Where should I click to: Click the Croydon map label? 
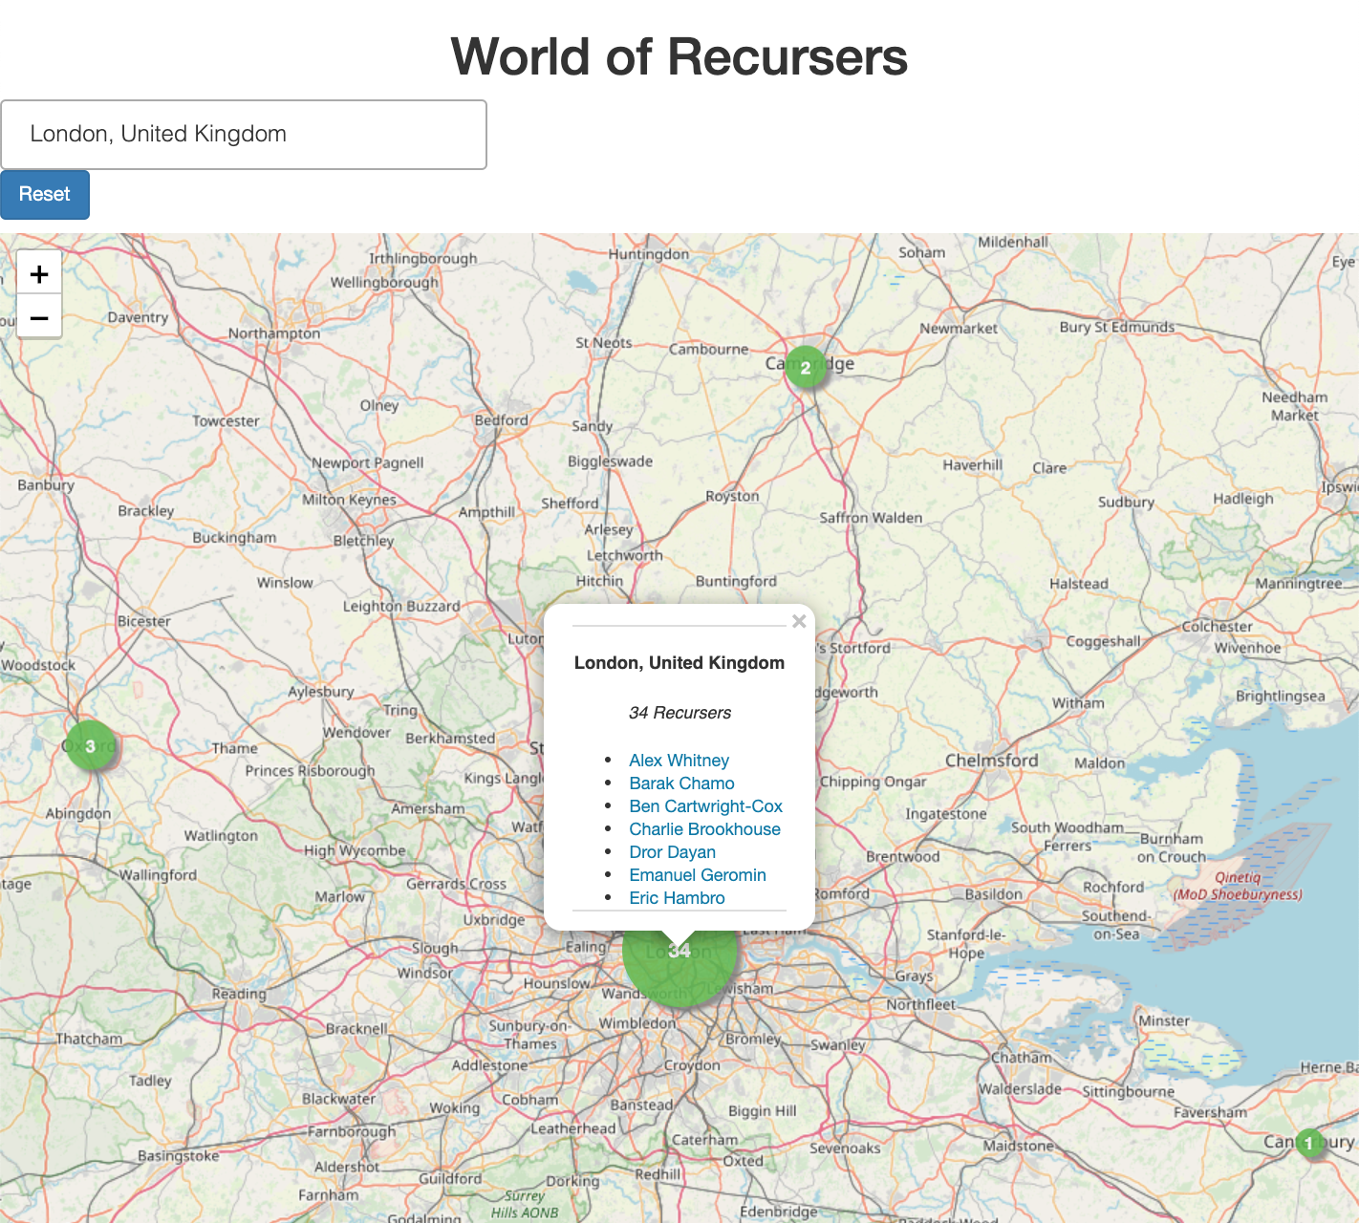692,1065
